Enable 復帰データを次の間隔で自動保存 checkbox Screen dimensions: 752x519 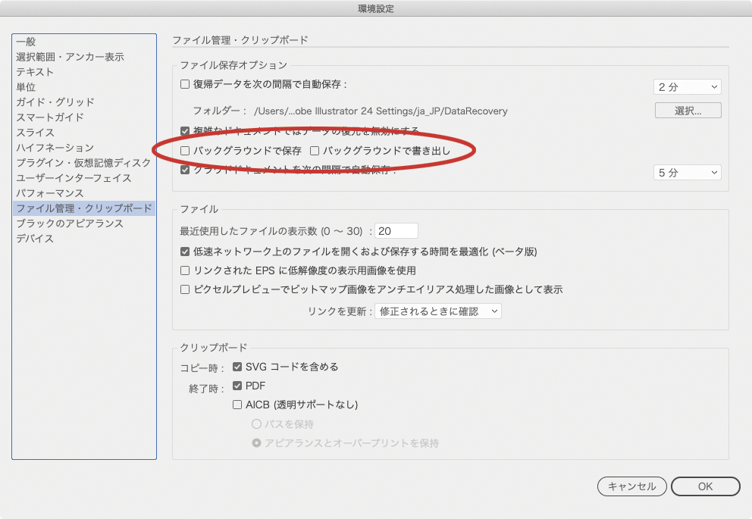(x=185, y=85)
